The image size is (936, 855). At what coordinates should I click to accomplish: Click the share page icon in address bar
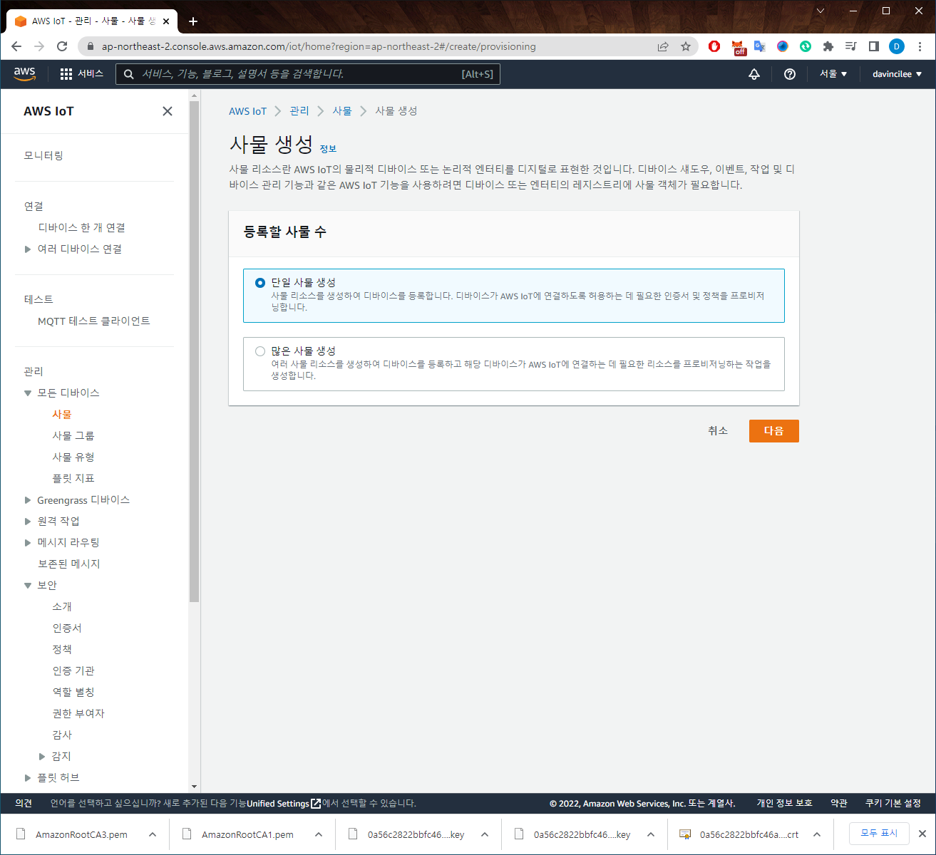[663, 46]
